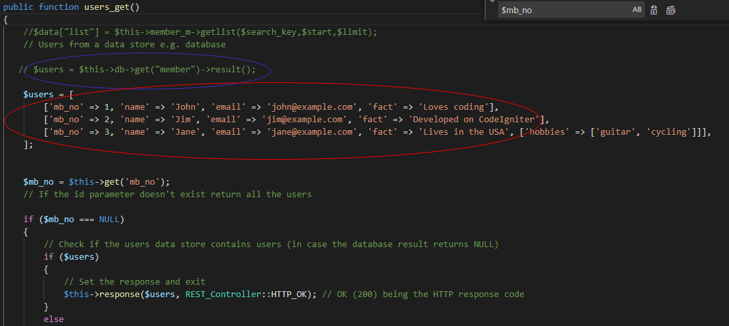The width and height of the screenshot is (729, 326).
Task: Click the commented getlist($search_key) line
Action: [x=200, y=32]
